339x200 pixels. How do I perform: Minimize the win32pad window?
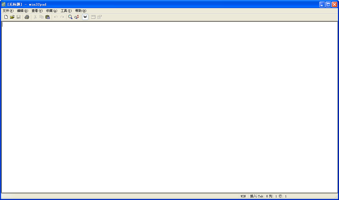[322, 4]
